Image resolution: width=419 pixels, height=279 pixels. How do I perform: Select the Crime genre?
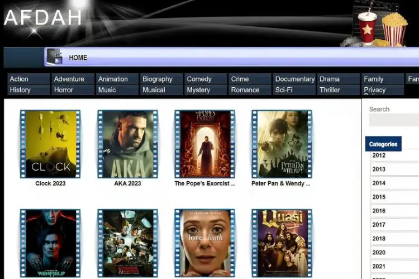(x=250, y=79)
